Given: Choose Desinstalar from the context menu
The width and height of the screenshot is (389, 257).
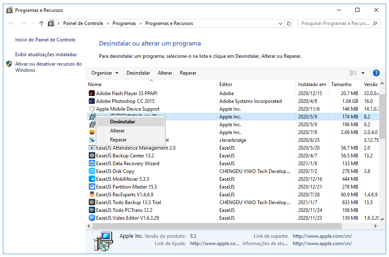Looking at the screenshot, I should 122,122.
